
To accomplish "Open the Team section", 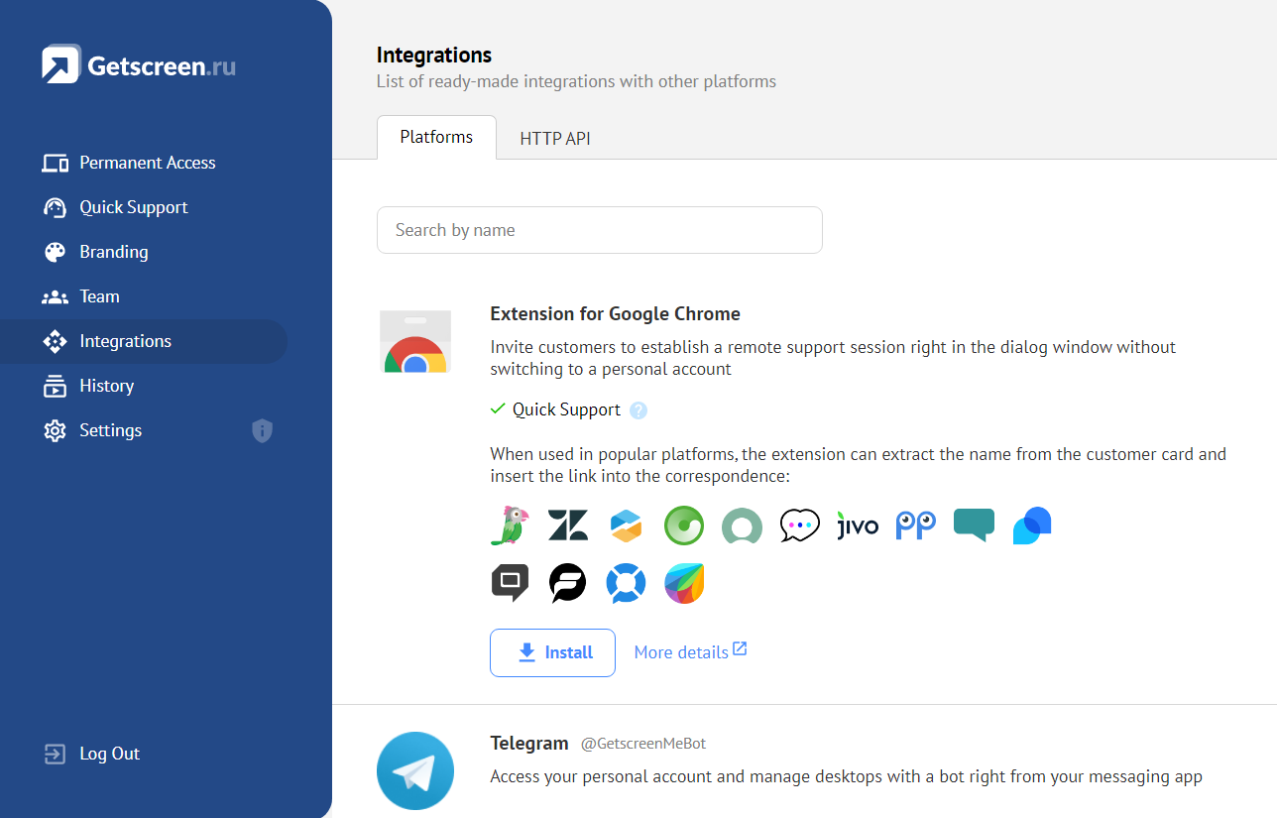I will pyautogui.click(x=99, y=296).
